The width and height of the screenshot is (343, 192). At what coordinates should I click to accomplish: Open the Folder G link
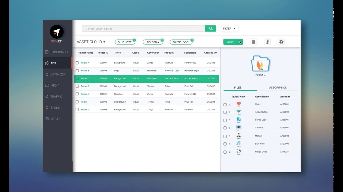click(x=85, y=110)
